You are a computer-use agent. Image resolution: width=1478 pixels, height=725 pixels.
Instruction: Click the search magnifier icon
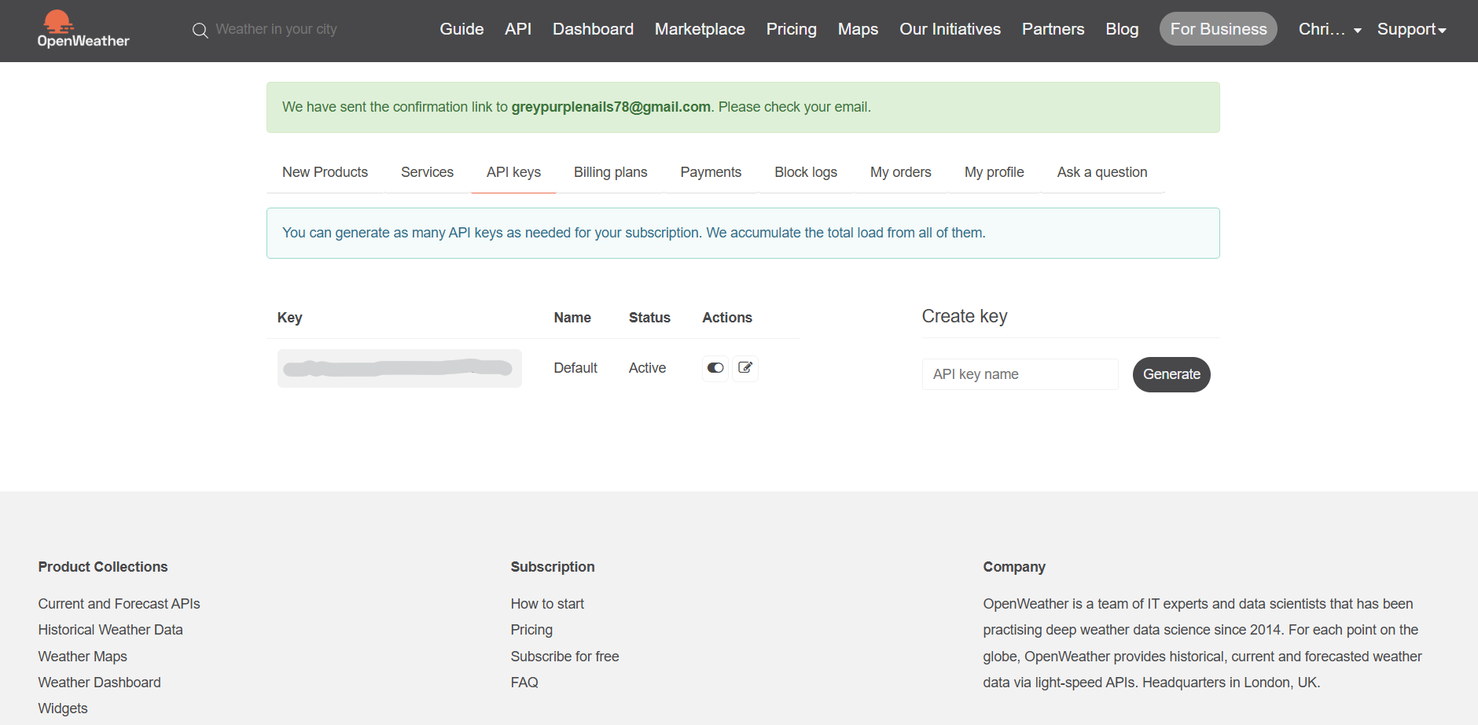coord(200,31)
